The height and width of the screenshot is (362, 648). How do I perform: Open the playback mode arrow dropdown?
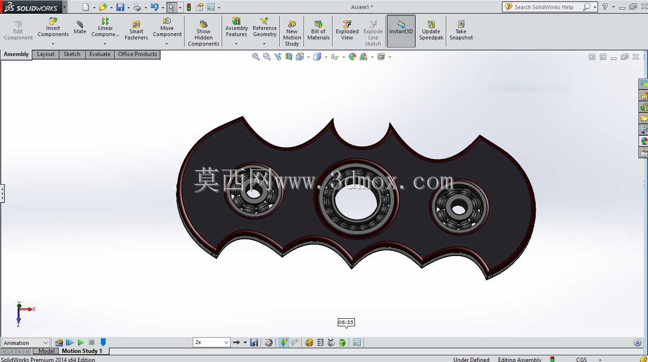[245, 343]
